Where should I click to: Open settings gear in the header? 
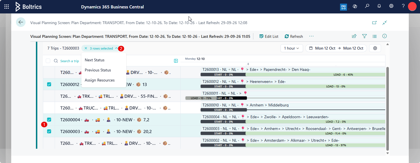[x=391, y=6]
